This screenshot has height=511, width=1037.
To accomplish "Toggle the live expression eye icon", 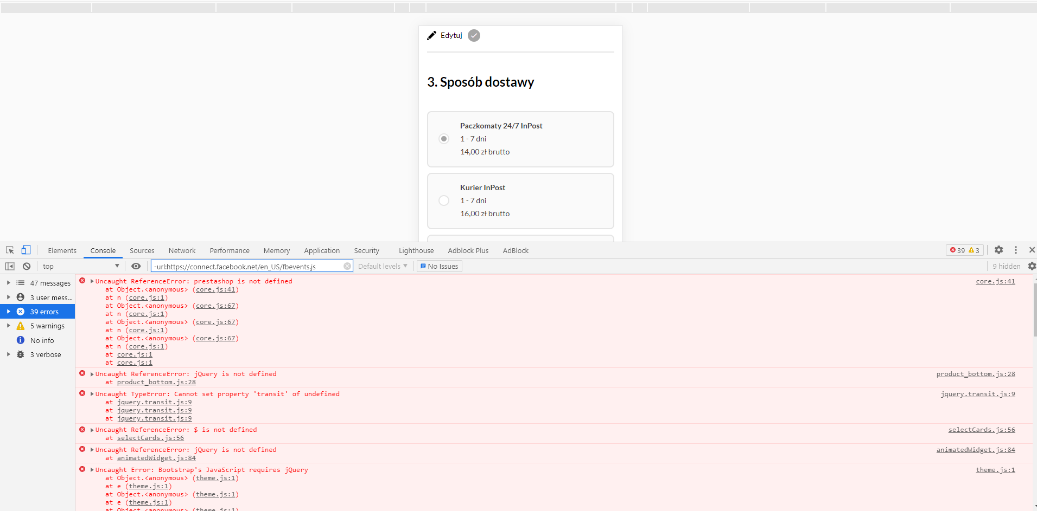I will pos(136,266).
